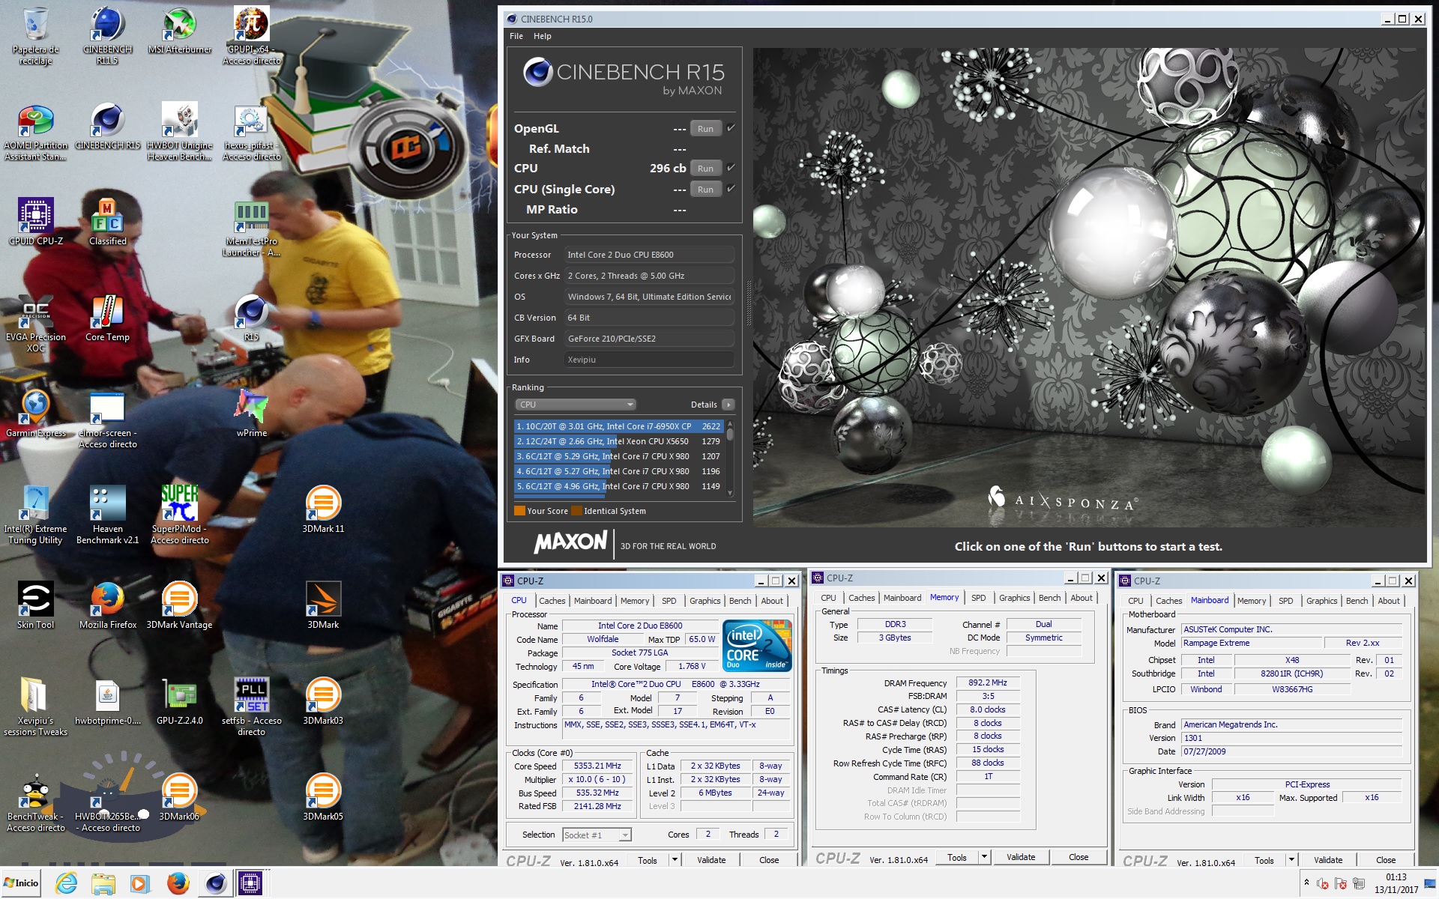This screenshot has width=1439, height=899.
Task: Open Tools dropdown arrow in CPU-Z CPU window
Action: click(x=675, y=860)
